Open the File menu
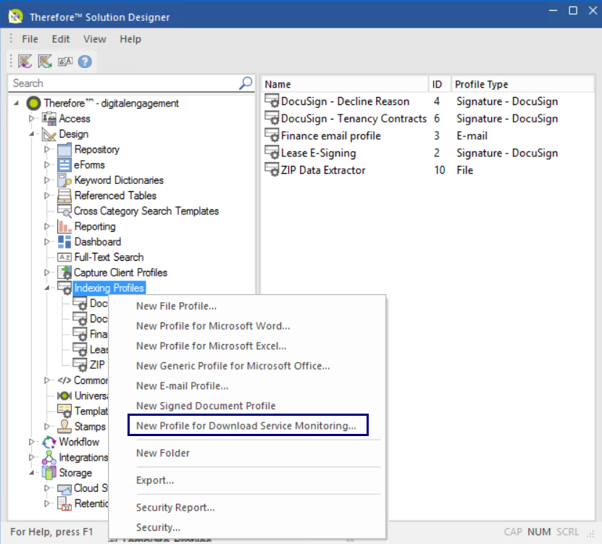This screenshot has height=544, width=602. [x=30, y=39]
